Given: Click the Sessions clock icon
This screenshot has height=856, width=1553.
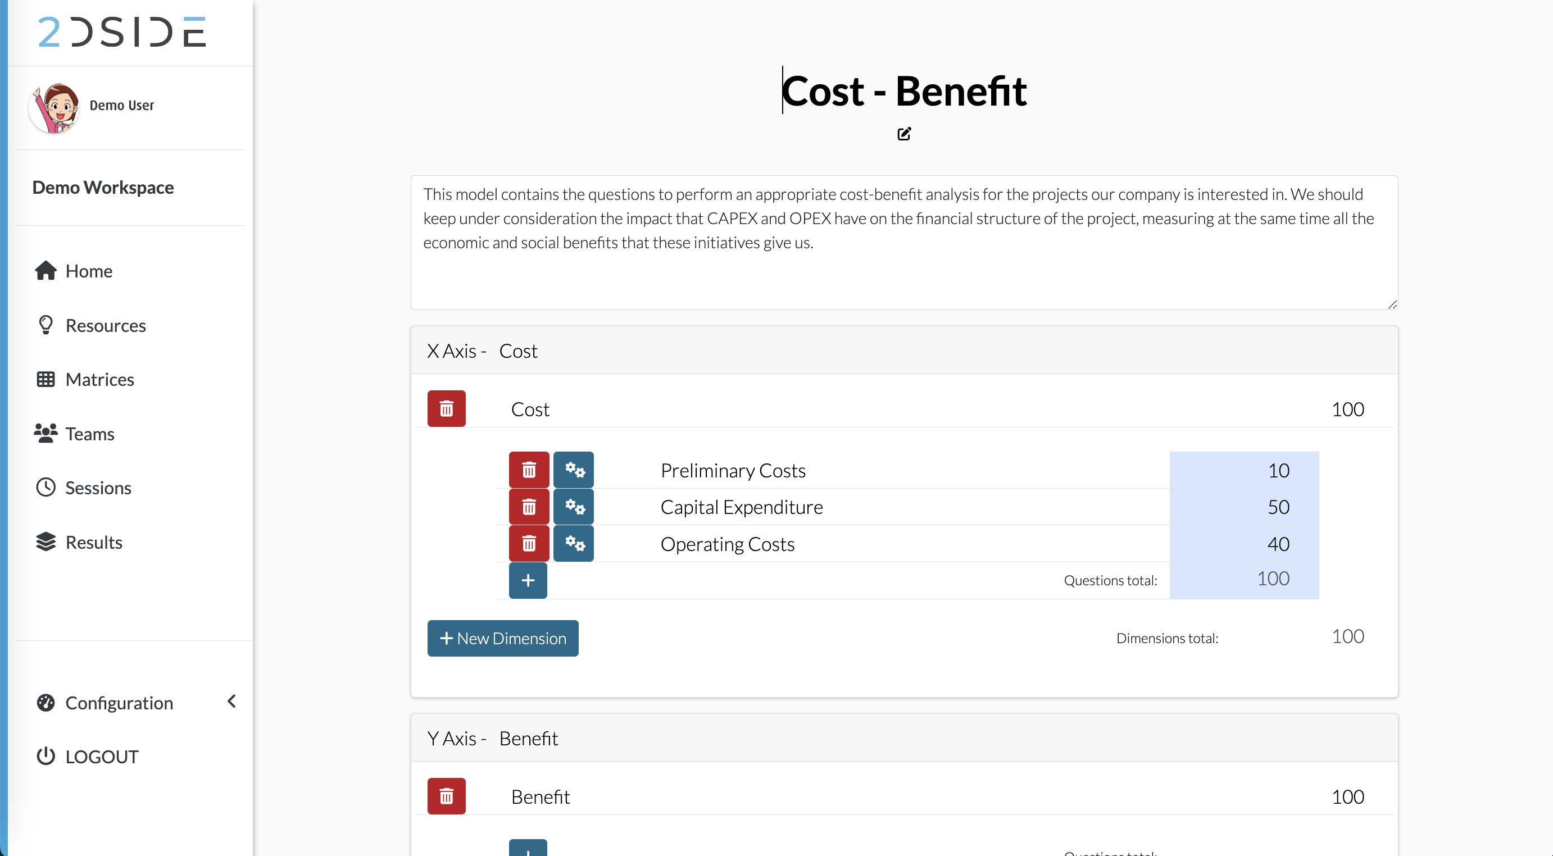Looking at the screenshot, I should (x=46, y=487).
